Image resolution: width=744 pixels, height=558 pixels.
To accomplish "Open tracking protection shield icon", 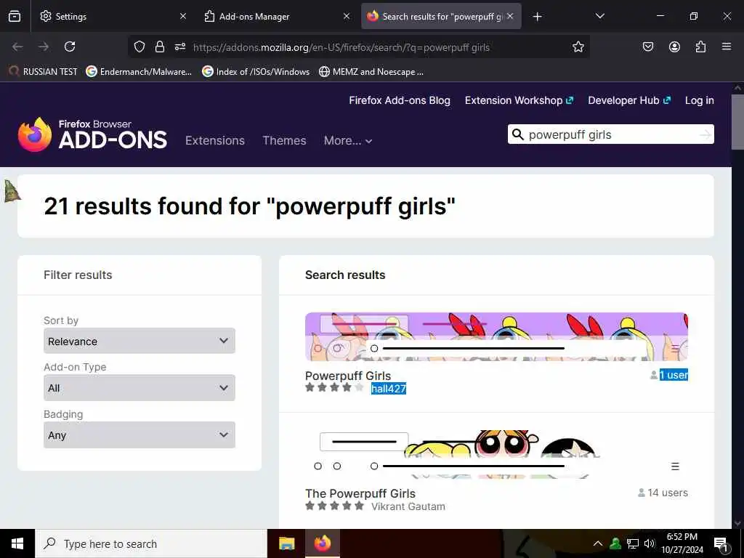I will point(139,46).
